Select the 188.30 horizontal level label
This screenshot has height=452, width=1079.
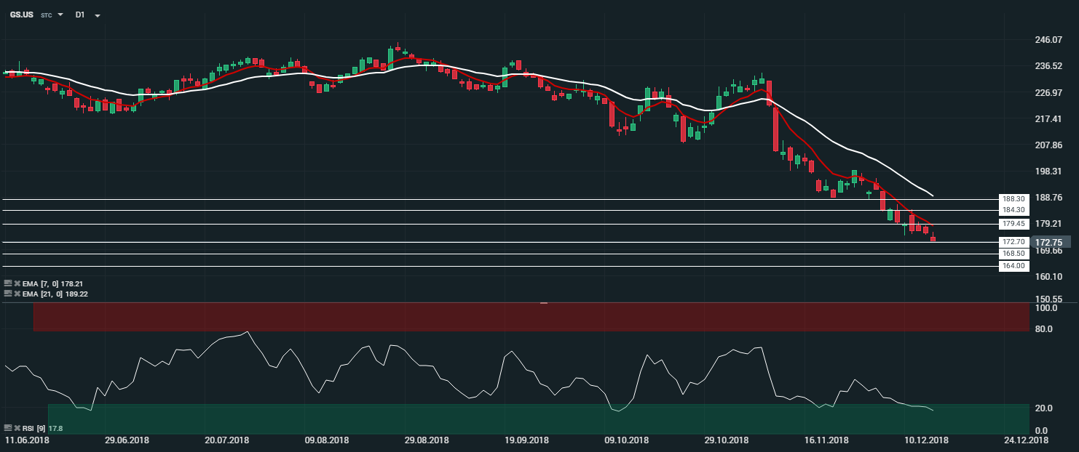(x=1013, y=198)
